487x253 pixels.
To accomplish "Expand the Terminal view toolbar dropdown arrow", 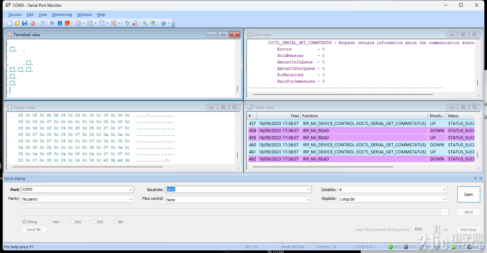I will pyautogui.click(x=119, y=23).
